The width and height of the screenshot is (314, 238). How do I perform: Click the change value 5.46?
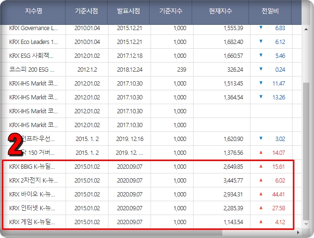click(x=280, y=55)
